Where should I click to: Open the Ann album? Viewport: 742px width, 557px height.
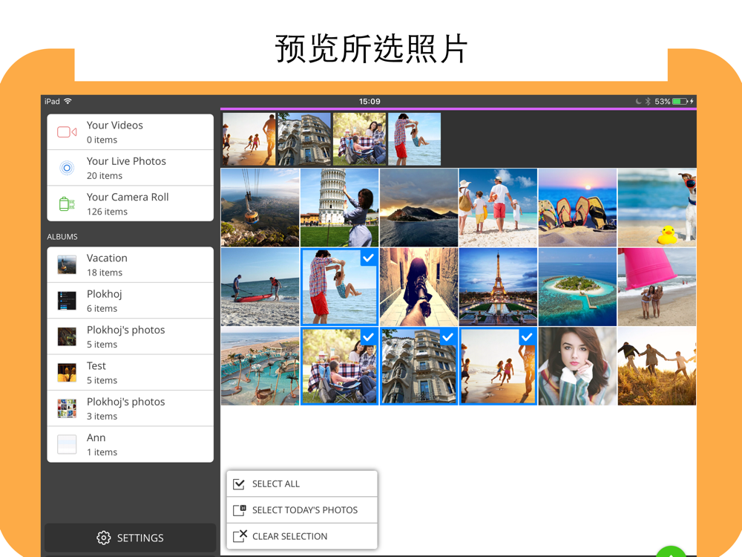tap(130, 444)
